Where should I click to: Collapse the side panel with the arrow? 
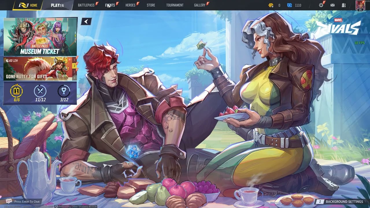pyautogui.click(x=86, y=21)
